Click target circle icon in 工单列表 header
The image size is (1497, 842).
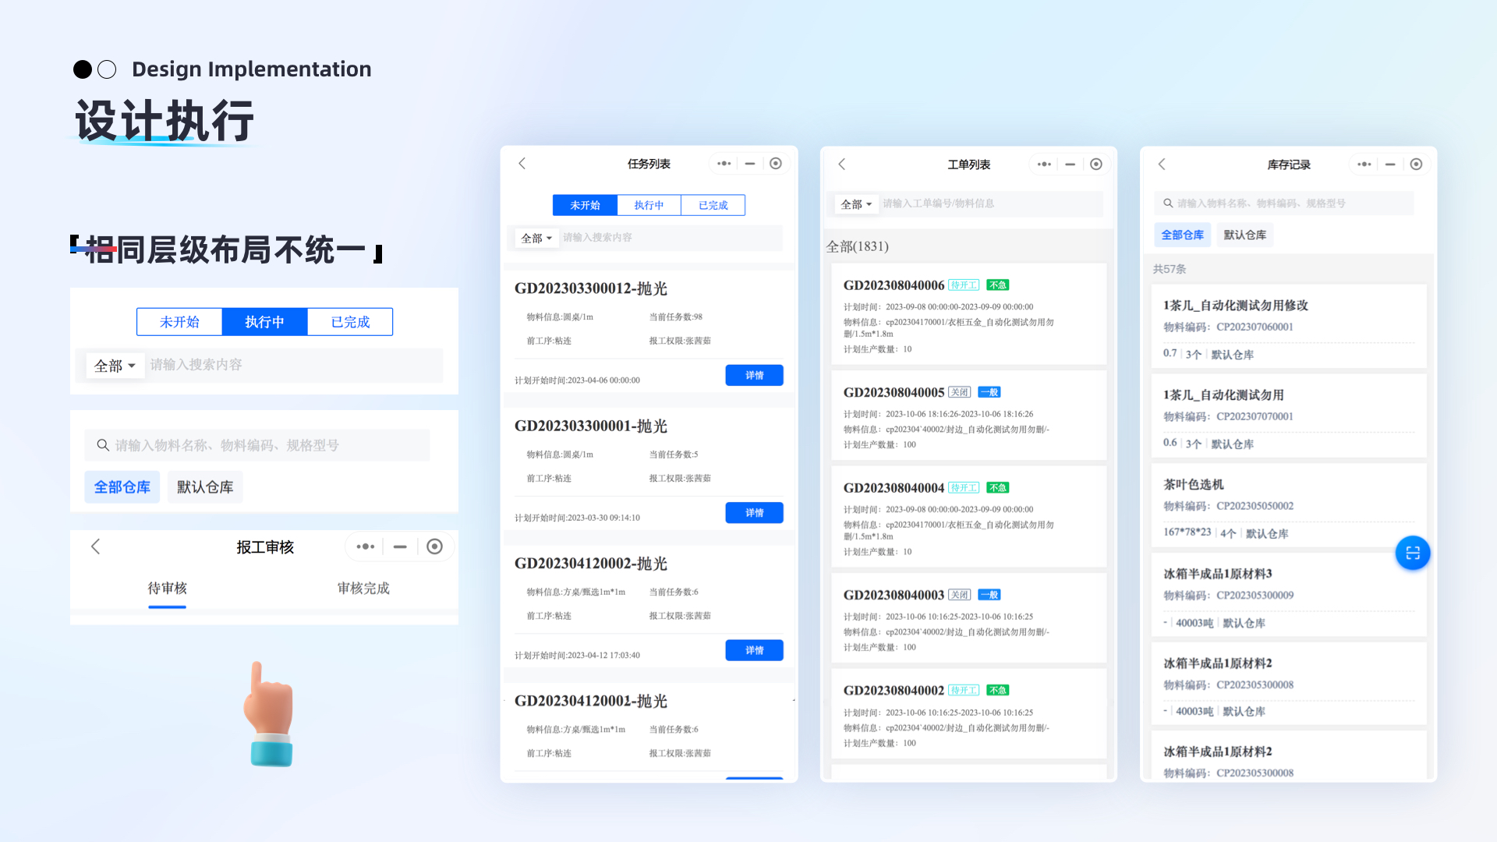(x=1096, y=165)
